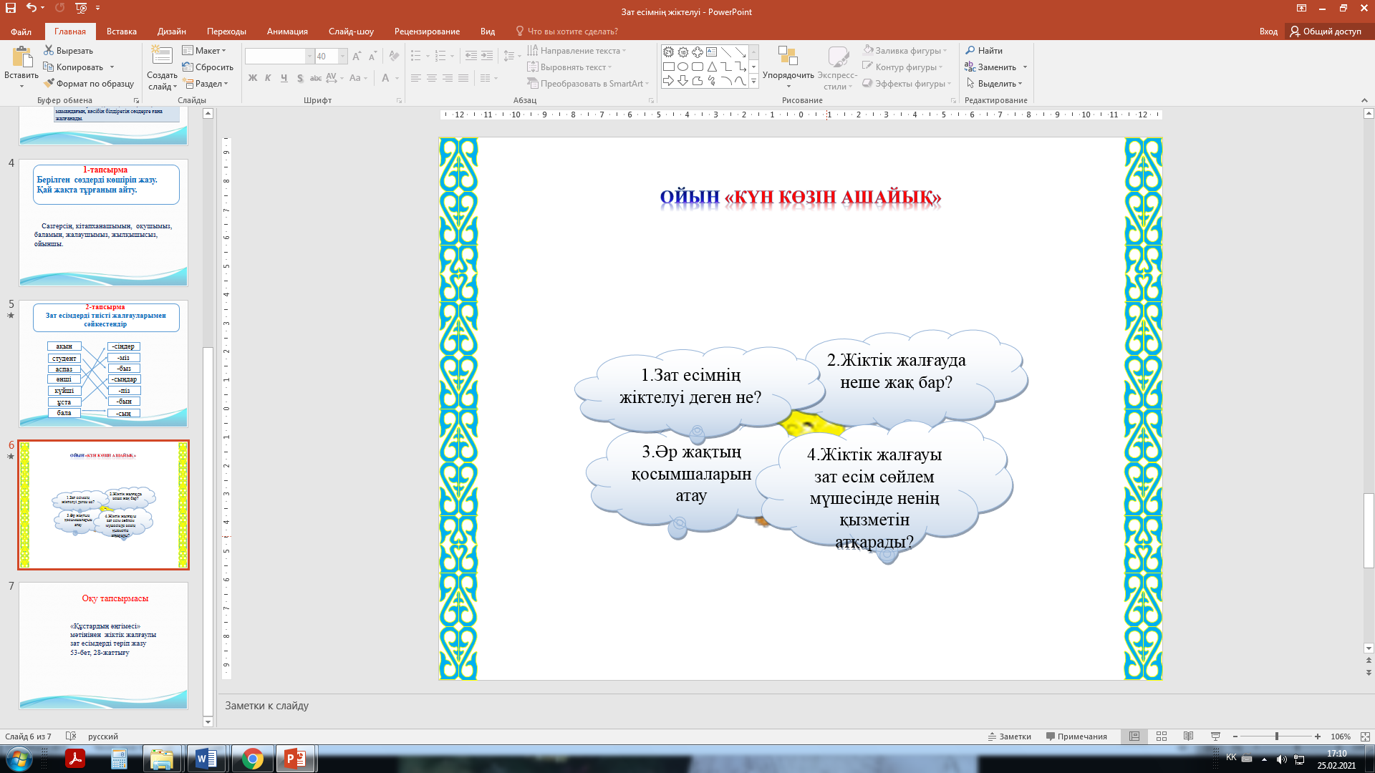Viewport: 1375px width, 773px height.
Task: Open Chrome from the taskbar
Action: tap(252, 759)
